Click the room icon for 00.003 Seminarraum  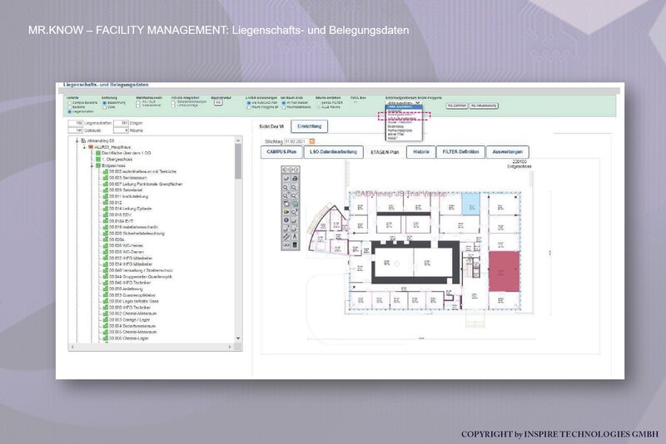(106, 178)
